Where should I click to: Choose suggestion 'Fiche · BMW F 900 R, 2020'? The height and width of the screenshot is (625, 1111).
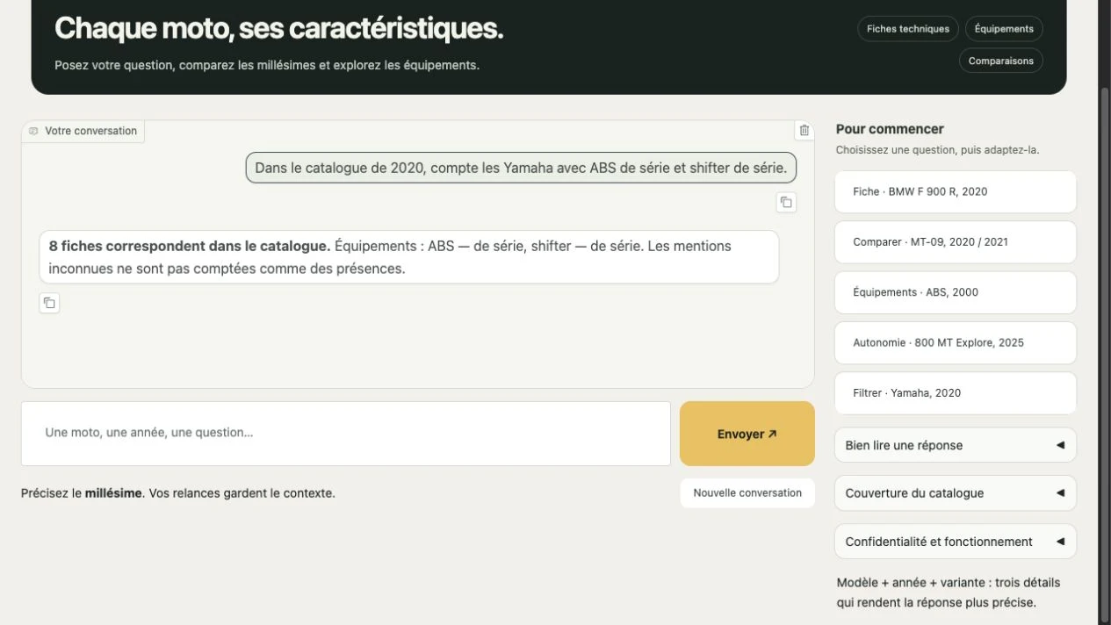pos(955,191)
